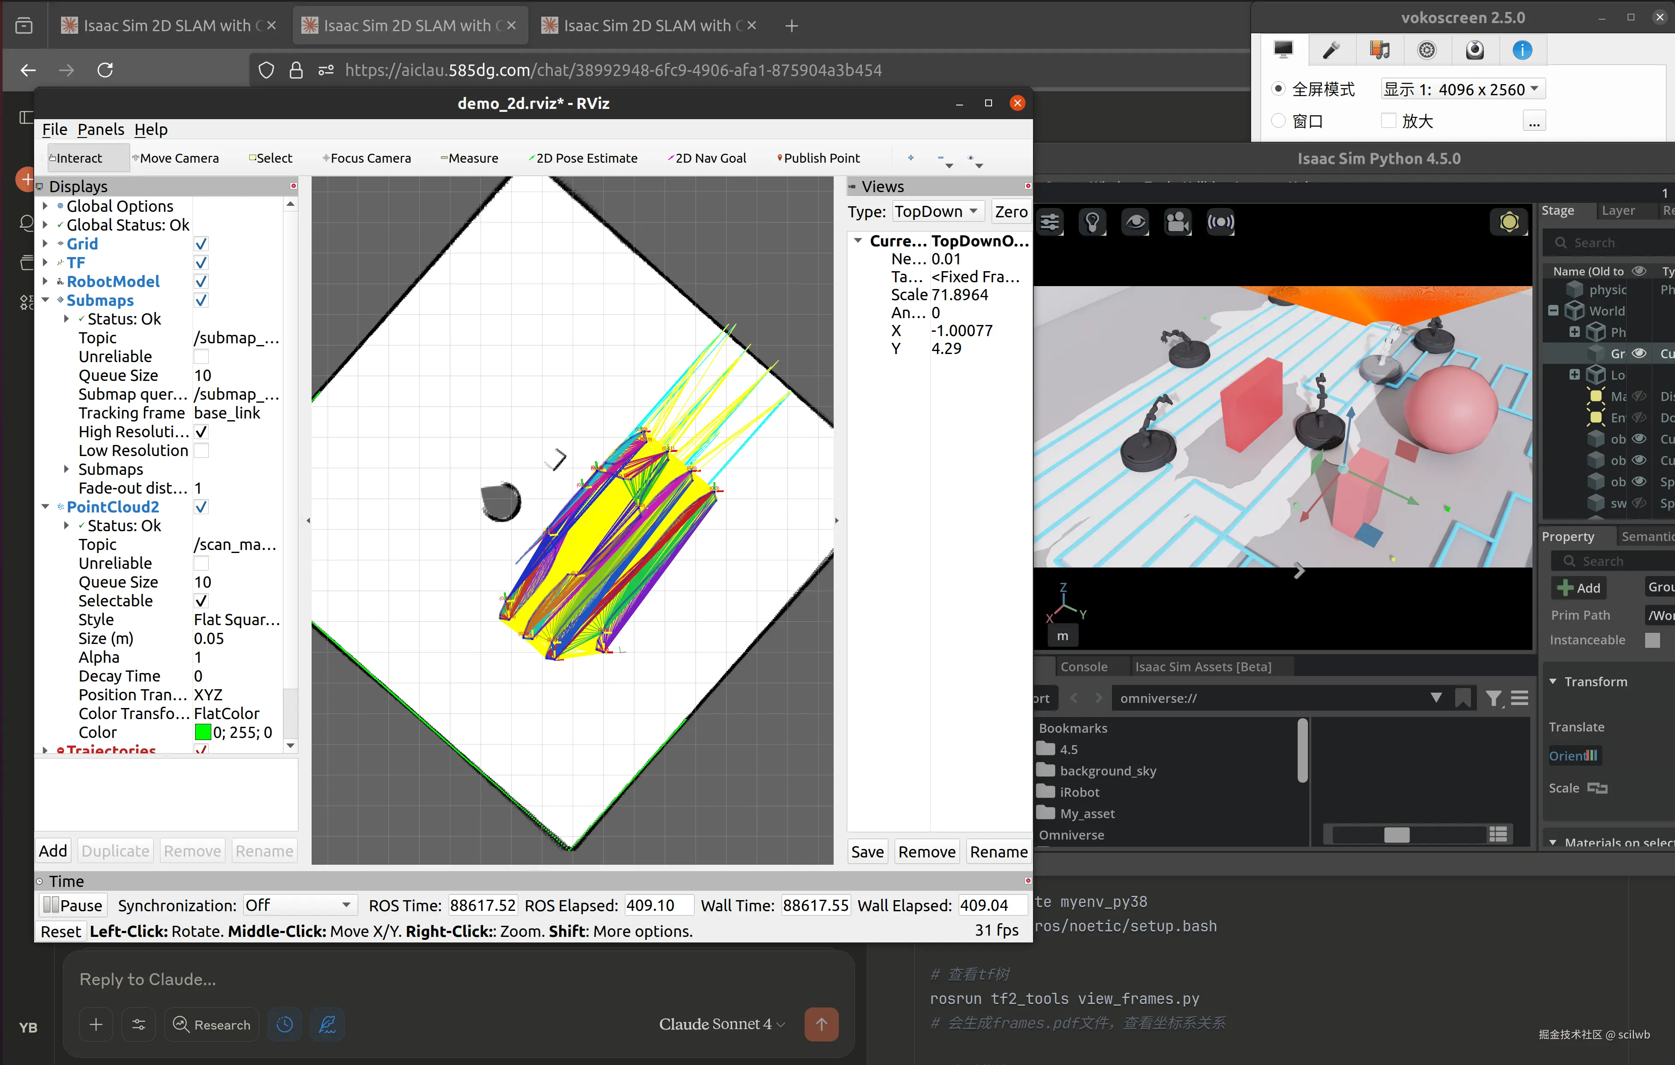Collapse the Submaps display group

pos(46,300)
